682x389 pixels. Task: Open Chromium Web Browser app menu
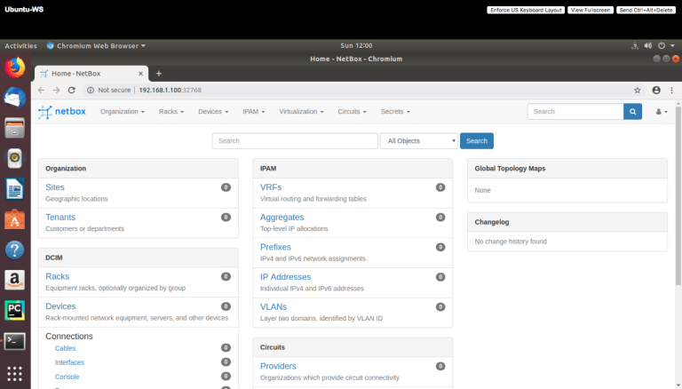(x=96, y=45)
